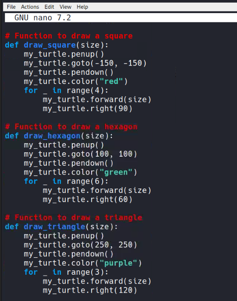Click the draw_hexagon function definition
The height and width of the screenshot is (301, 237).
tap(59, 136)
